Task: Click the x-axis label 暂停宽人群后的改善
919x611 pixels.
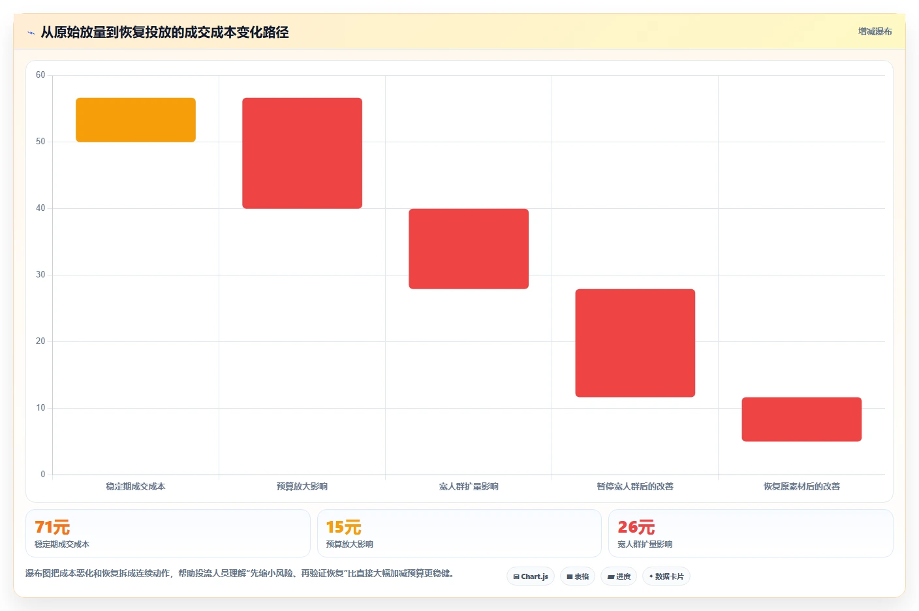Action: click(x=635, y=486)
